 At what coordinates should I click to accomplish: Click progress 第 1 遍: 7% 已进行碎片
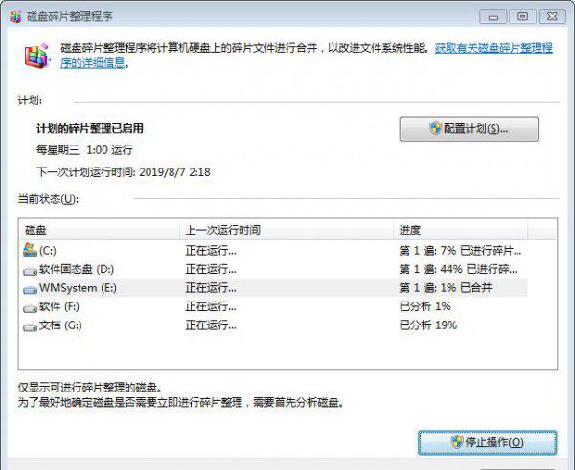pos(460,251)
